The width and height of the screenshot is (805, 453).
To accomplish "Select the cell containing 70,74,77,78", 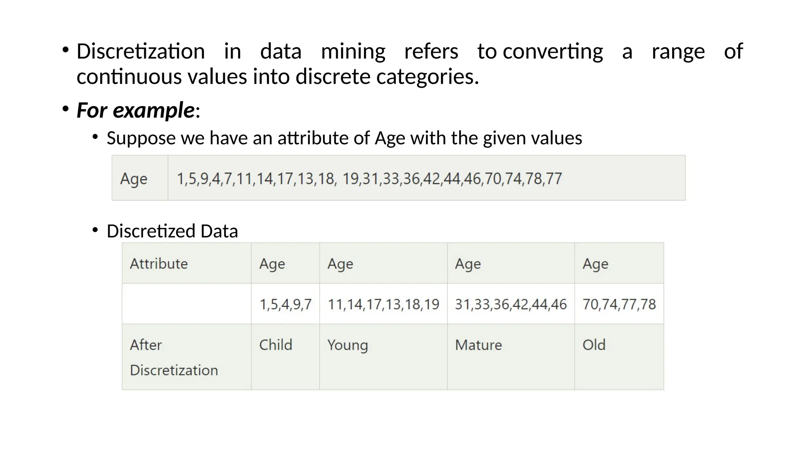I will tap(619, 304).
